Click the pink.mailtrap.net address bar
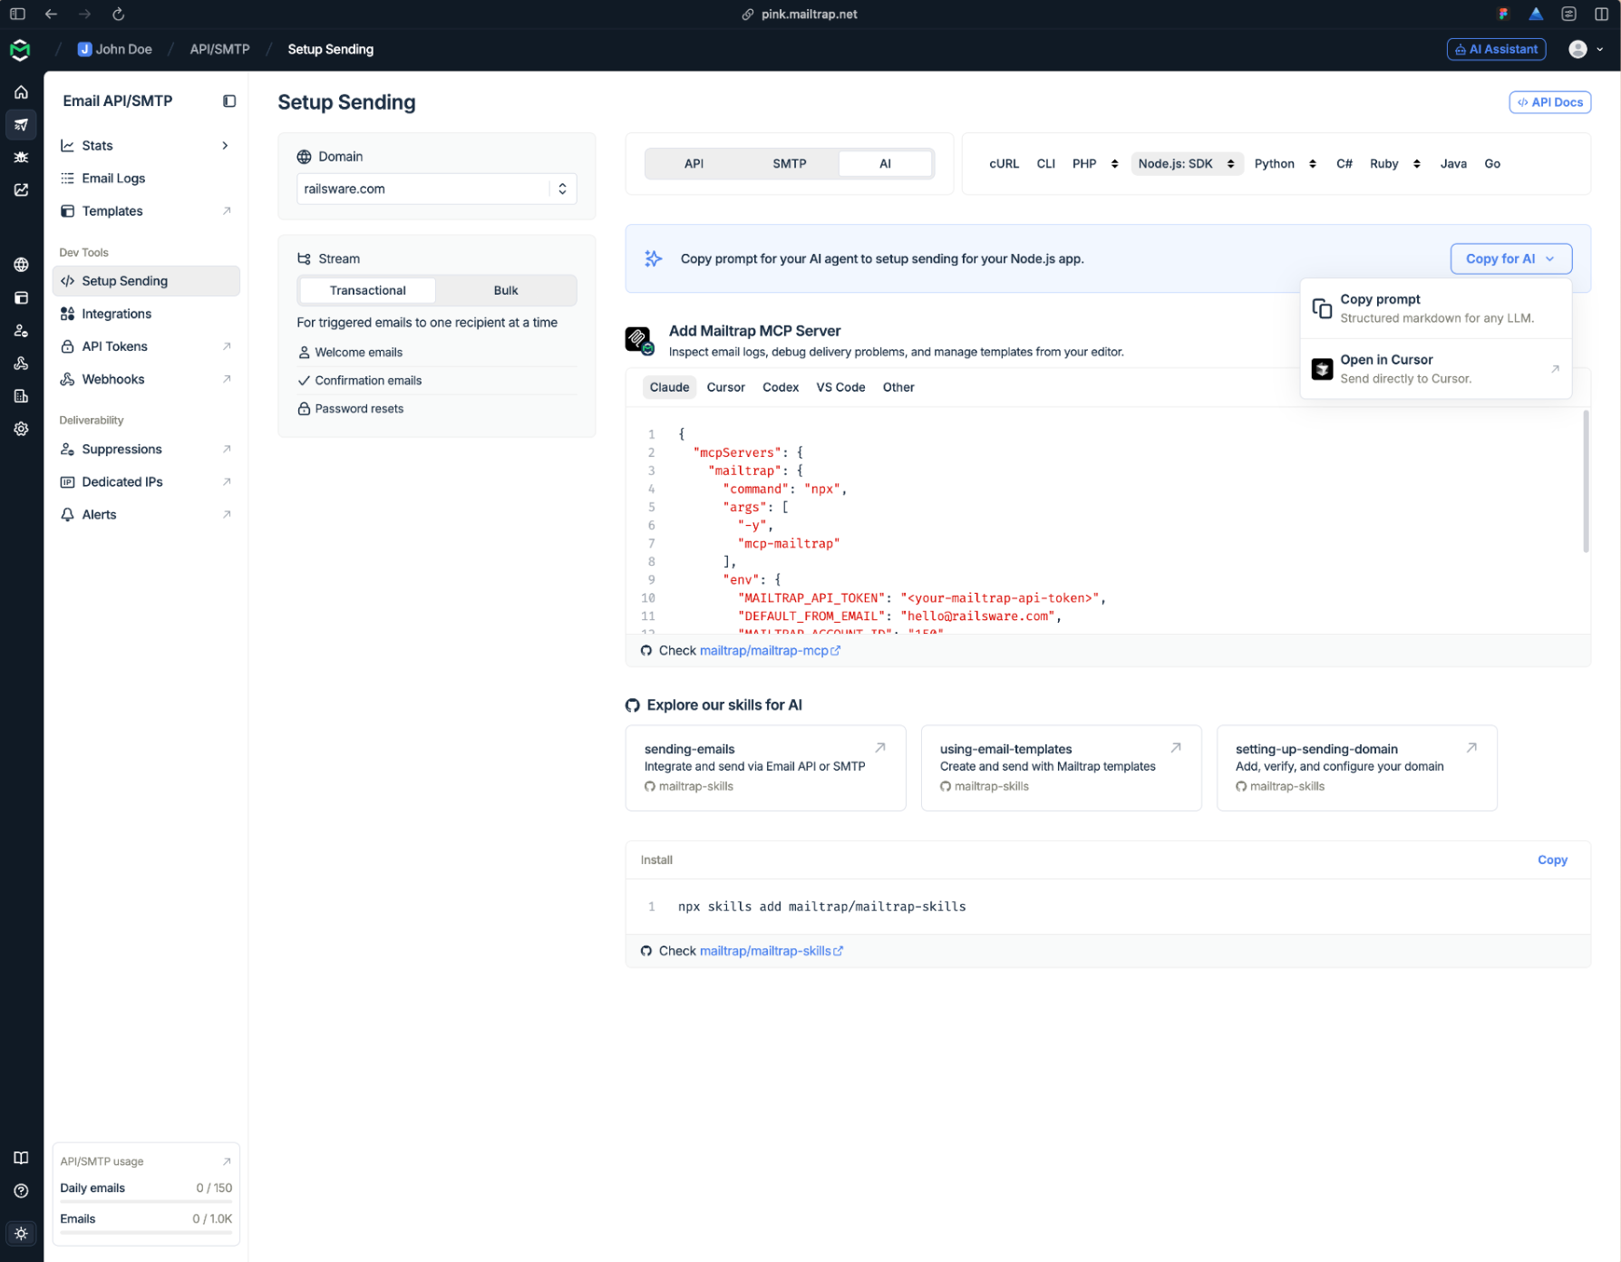 tap(800, 14)
